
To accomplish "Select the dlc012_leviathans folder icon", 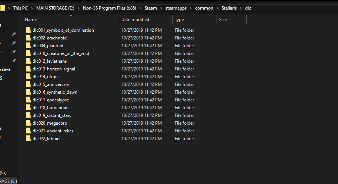I will click(29, 61).
